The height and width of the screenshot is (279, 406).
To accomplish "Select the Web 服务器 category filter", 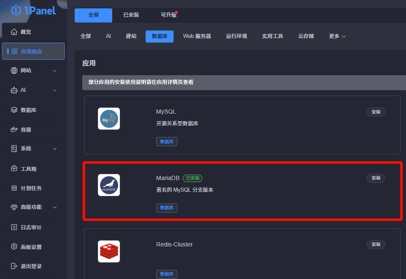I will coord(197,36).
